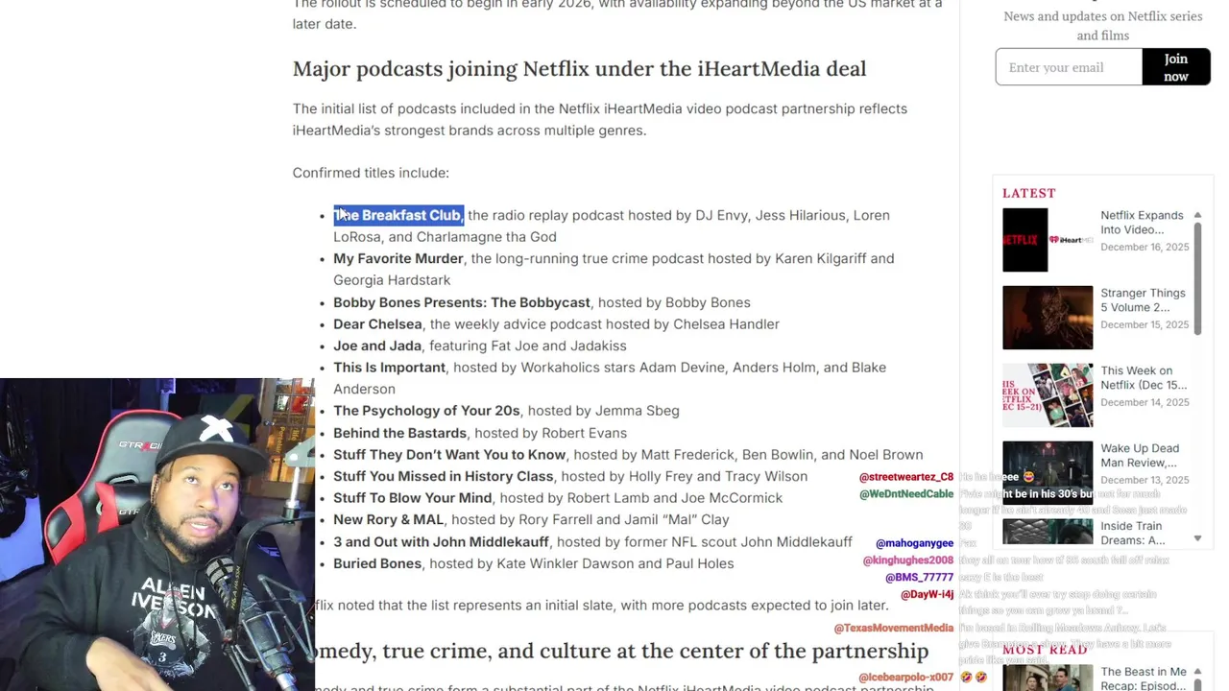Click highlighted The Breakfast Club text
Viewport: 1229px width, 691px height.
coord(398,215)
